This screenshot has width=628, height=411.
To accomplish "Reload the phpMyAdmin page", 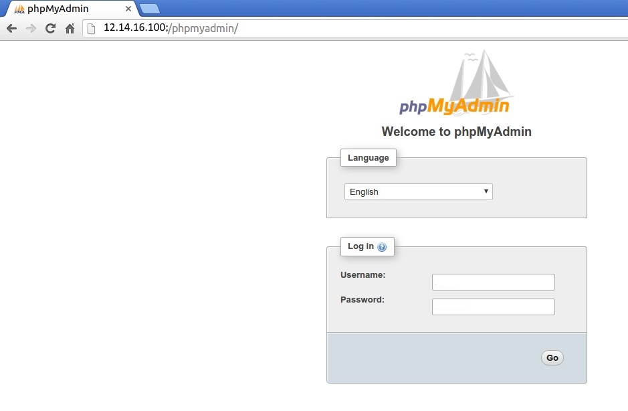I will 50,29.
